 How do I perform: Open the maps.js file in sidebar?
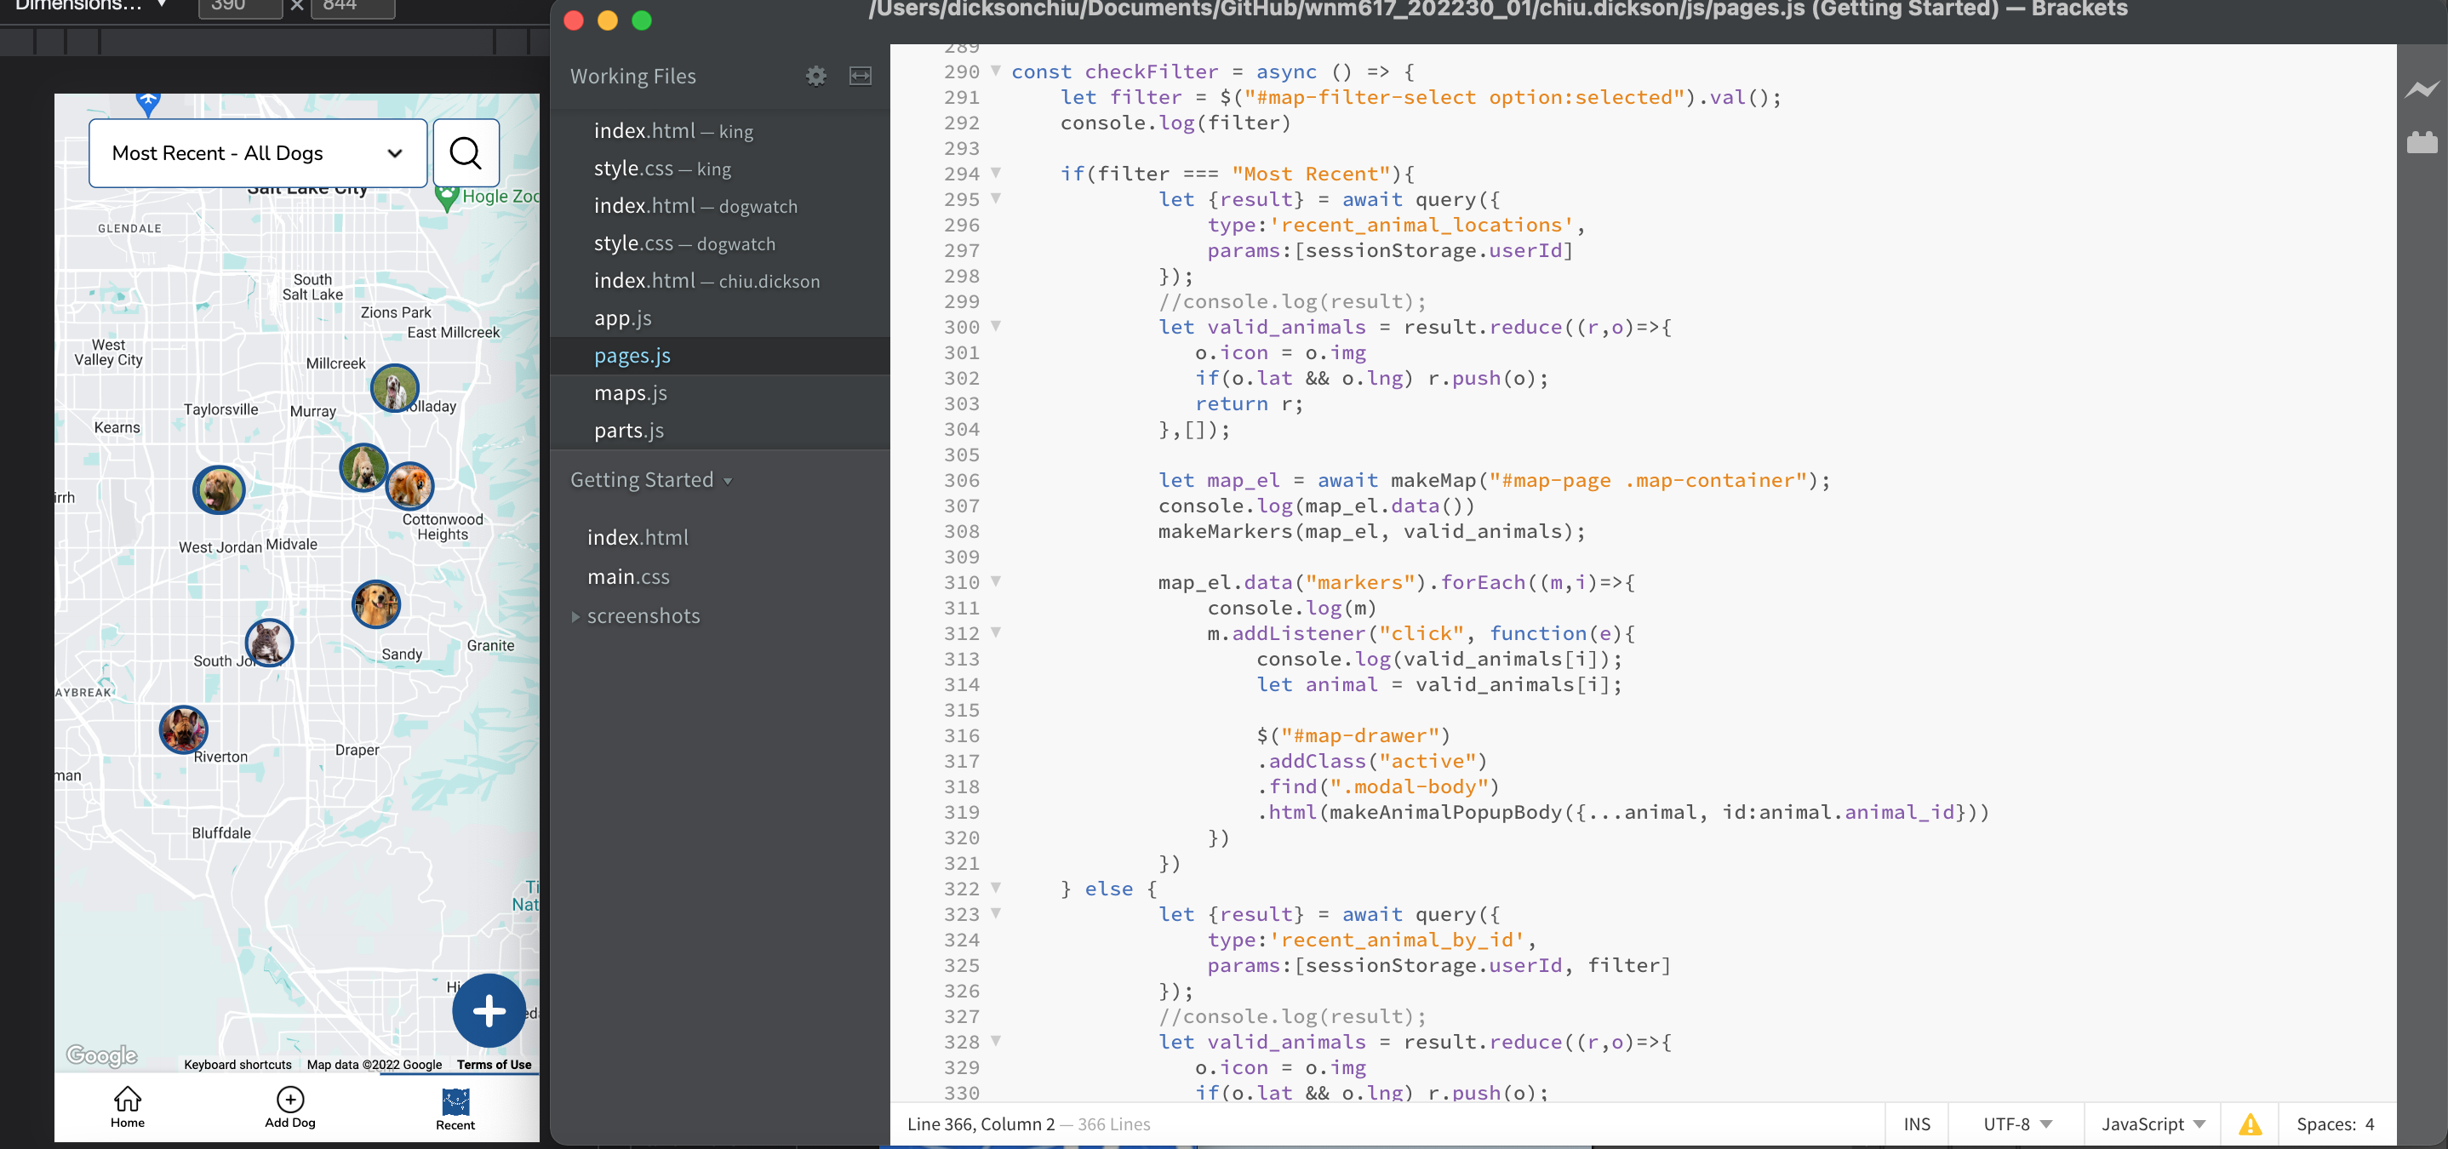click(x=629, y=391)
